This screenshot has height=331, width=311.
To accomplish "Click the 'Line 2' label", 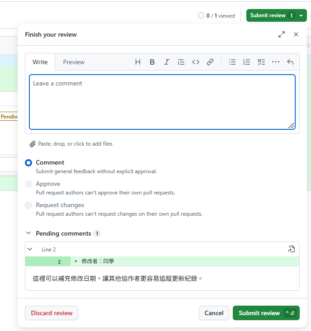I will (49, 250).
